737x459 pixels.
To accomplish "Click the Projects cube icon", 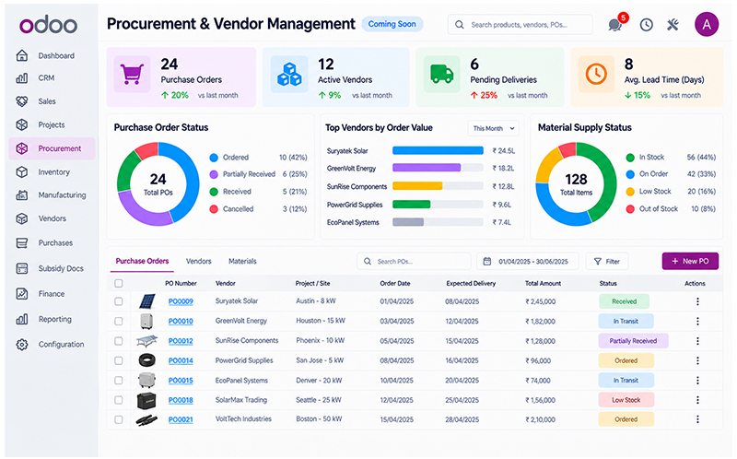I will (x=21, y=124).
